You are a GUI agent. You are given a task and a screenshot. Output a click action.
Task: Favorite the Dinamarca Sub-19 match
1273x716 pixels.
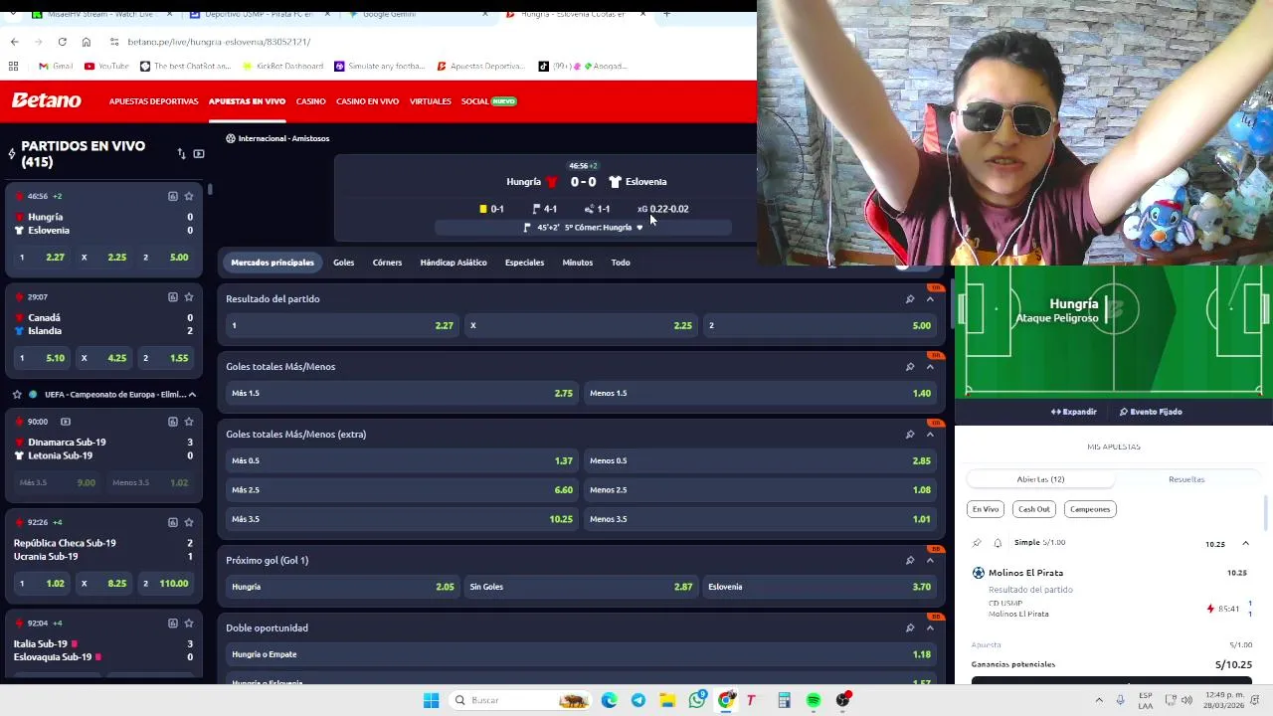point(189,421)
